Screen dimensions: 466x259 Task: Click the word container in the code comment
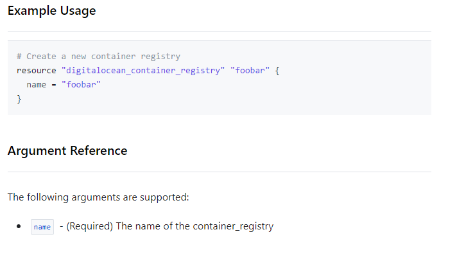click(x=113, y=57)
